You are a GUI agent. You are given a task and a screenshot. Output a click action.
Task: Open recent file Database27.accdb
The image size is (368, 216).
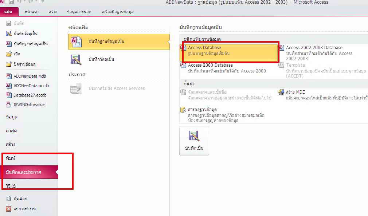(x=26, y=95)
